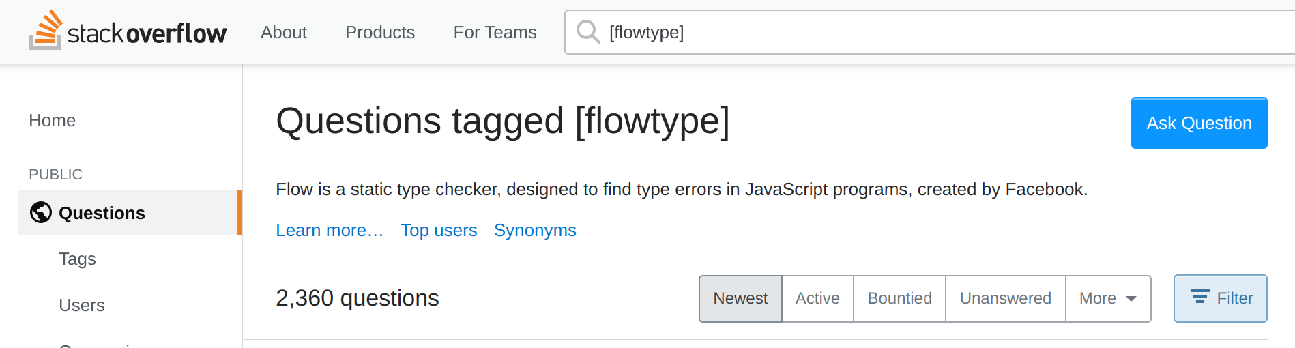Click the 2,360 questions count text

(x=358, y=298)
